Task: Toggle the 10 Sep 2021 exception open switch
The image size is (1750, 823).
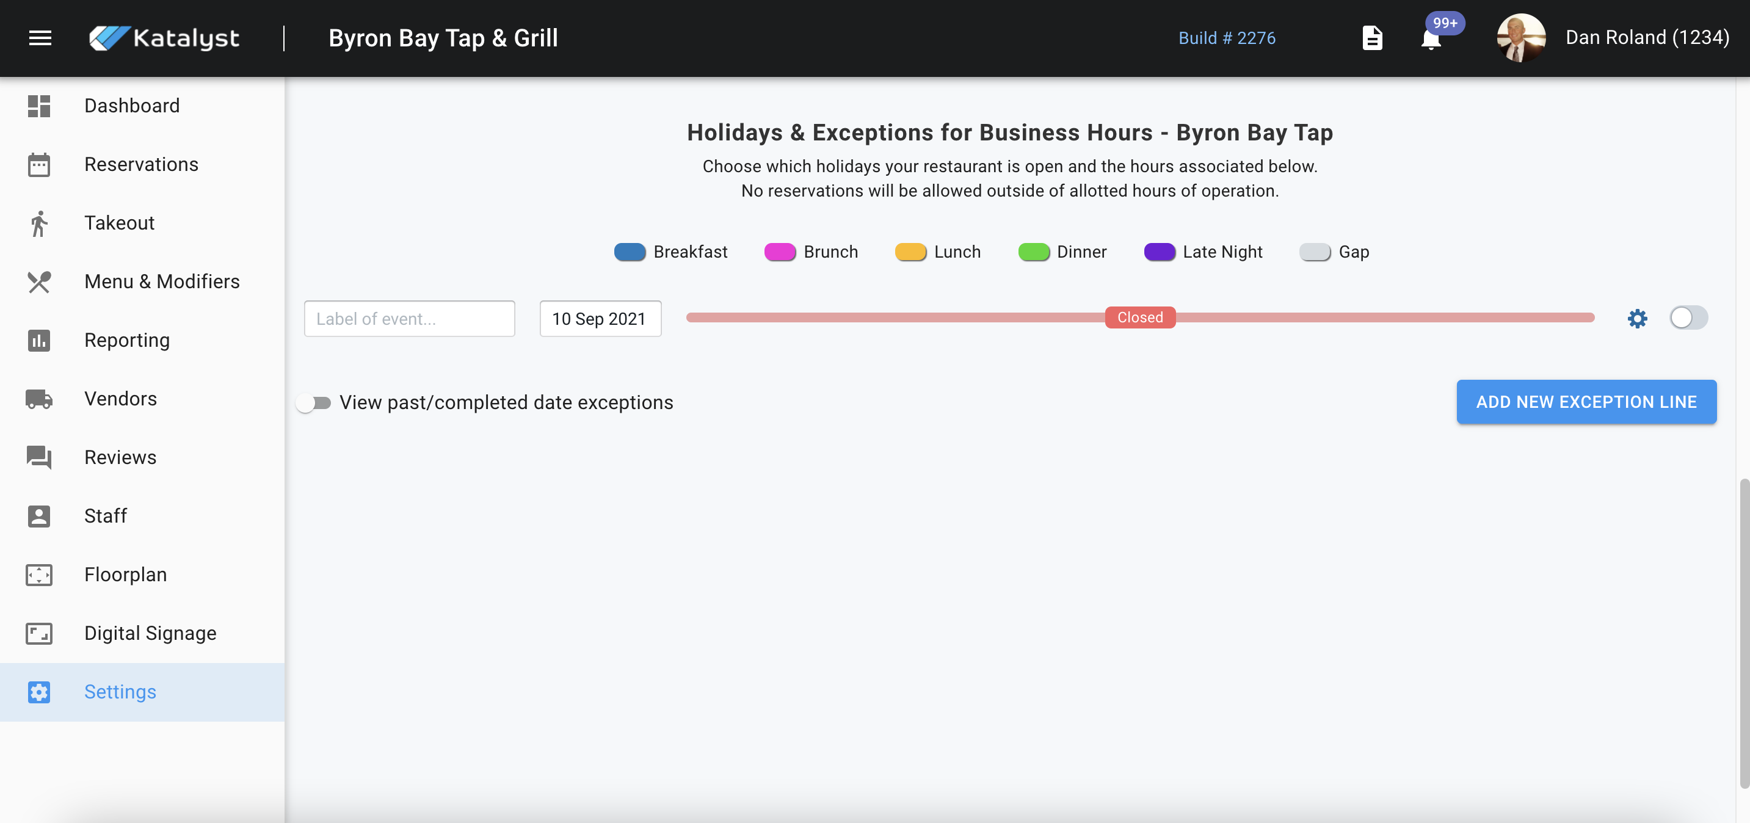Action: (x=1688, y=318)
